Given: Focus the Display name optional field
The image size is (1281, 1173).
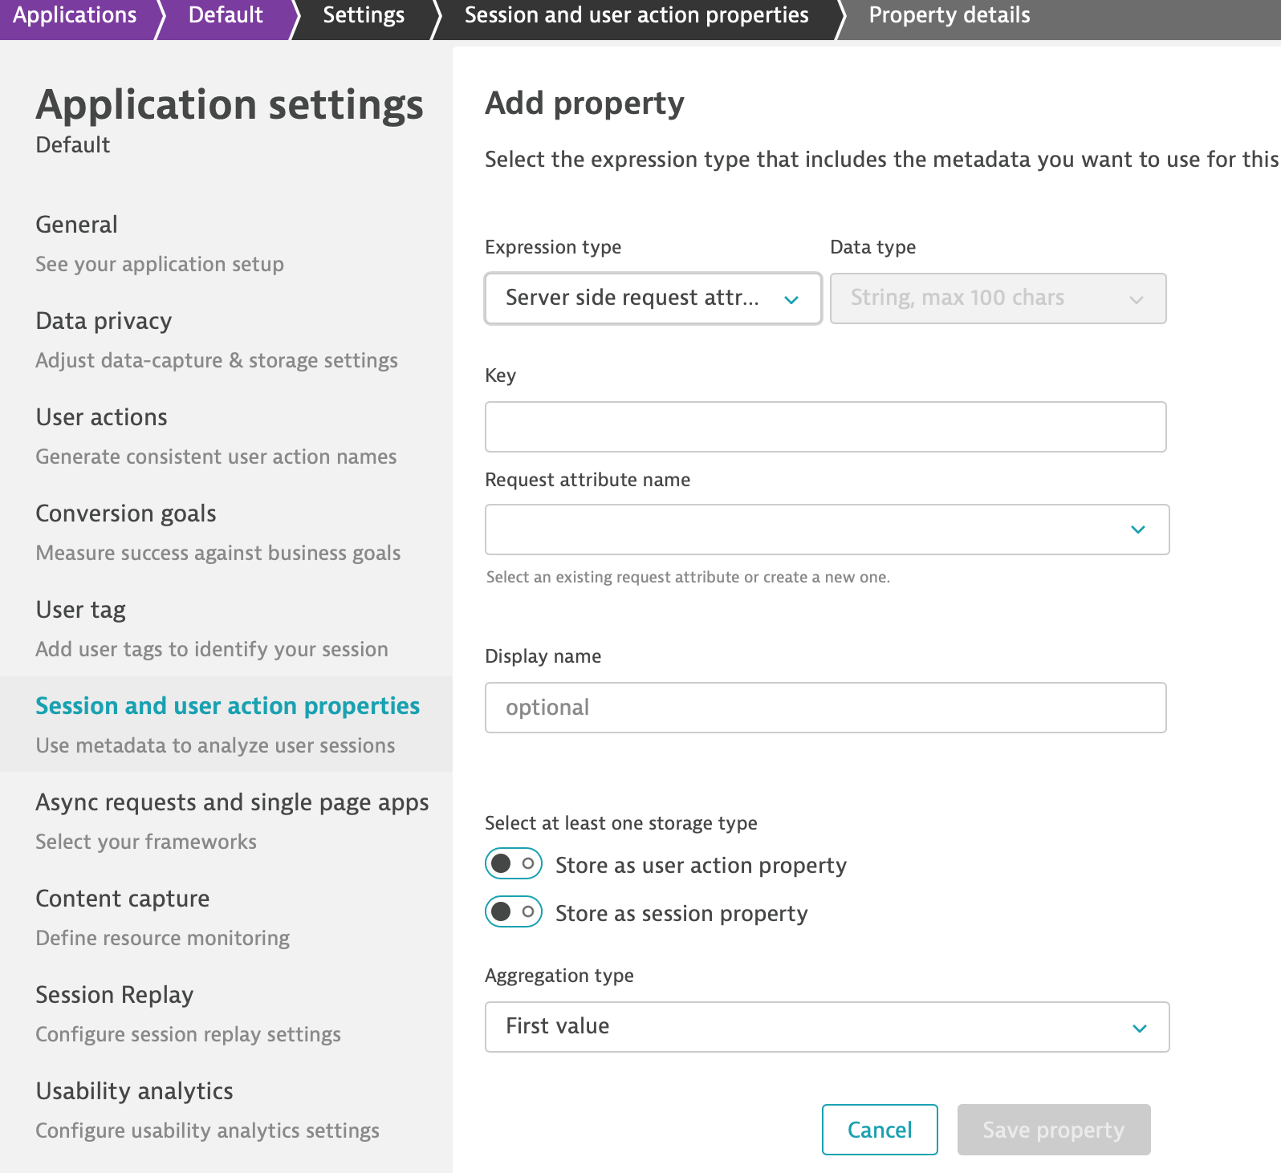Looking at the screenshot, I should click(x=825, y=708).
